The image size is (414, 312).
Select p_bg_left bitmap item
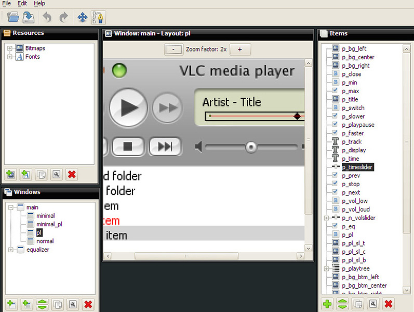(354, 49)
